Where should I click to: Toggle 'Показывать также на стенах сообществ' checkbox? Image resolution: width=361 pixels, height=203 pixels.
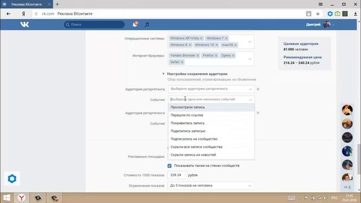tap(169, 166)
